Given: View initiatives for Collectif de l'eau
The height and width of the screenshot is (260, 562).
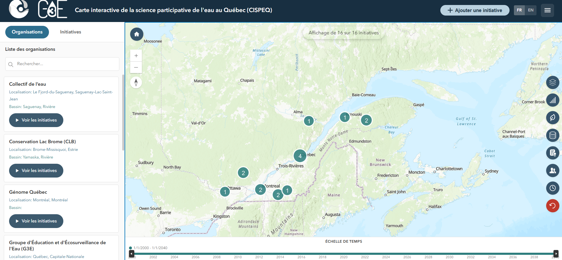Looking at the screenshot, I should pos(36,120).
